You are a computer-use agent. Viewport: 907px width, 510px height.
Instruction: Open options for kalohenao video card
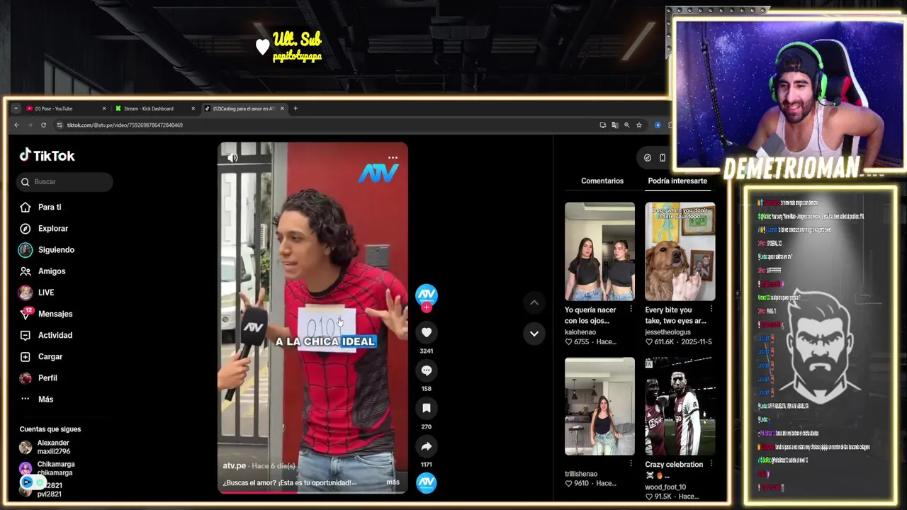tap(631, 310)
